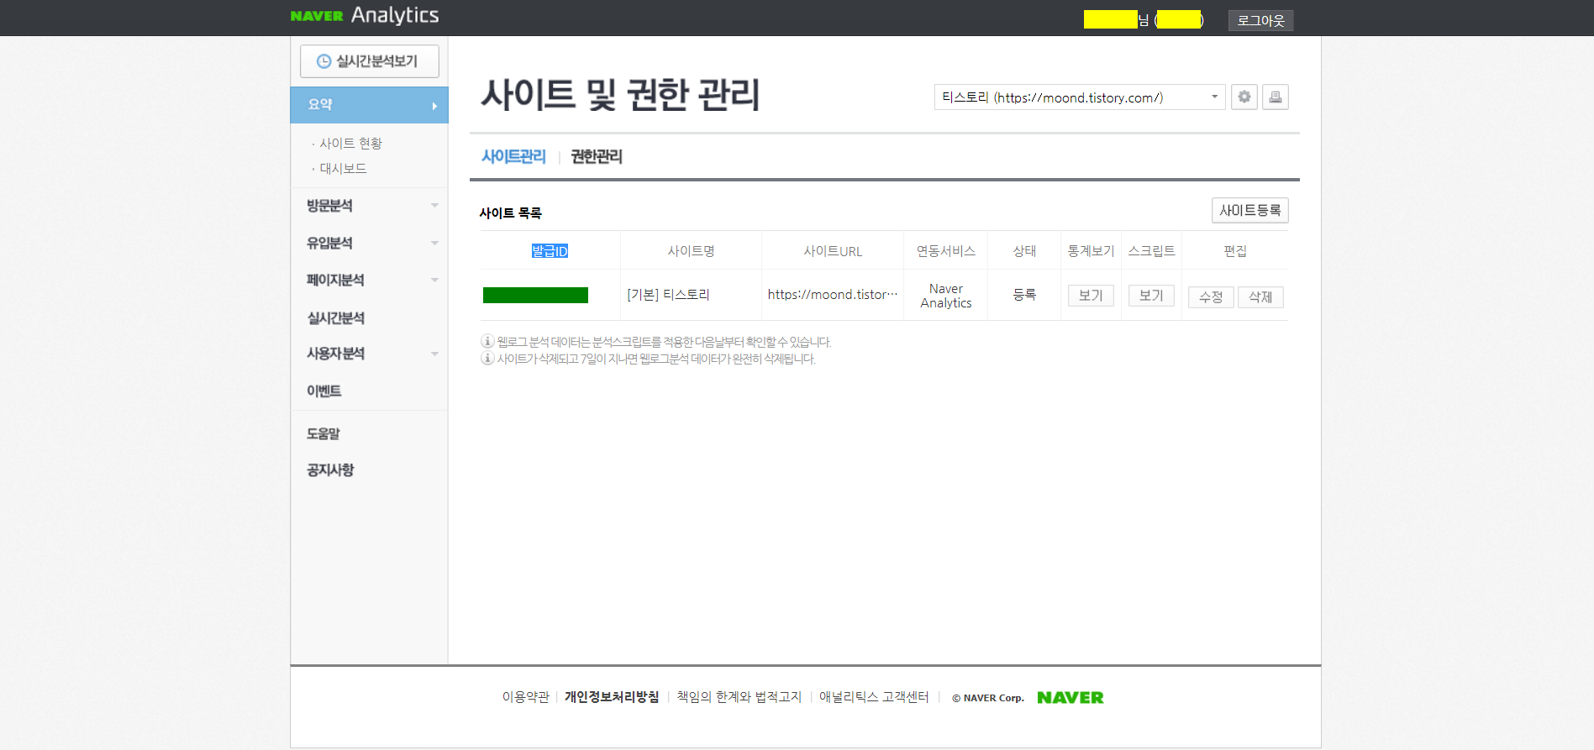Switch to the 권한관리 tab

[x=597, y=156]
